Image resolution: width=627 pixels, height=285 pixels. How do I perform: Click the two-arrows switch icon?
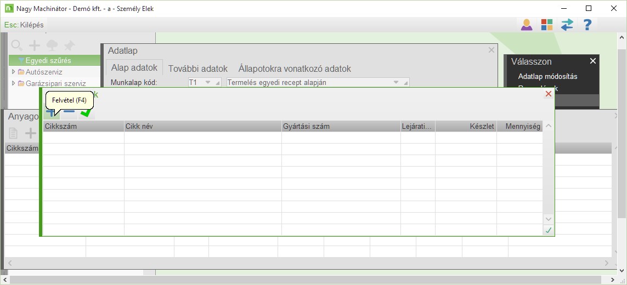click(567, 25)
